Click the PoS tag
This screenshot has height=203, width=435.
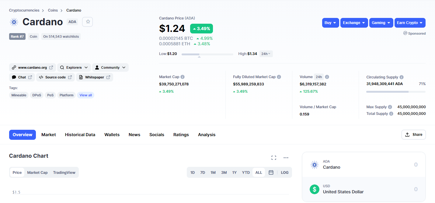point(50,95)
